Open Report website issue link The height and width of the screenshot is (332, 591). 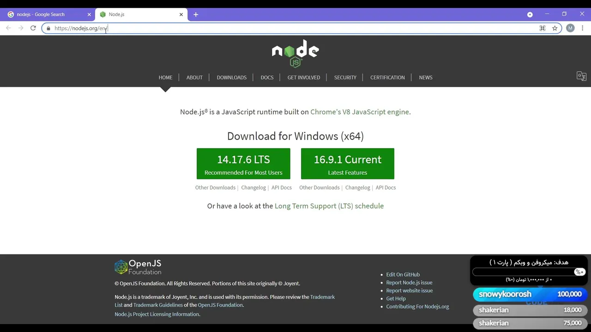(x=410, y=290)
